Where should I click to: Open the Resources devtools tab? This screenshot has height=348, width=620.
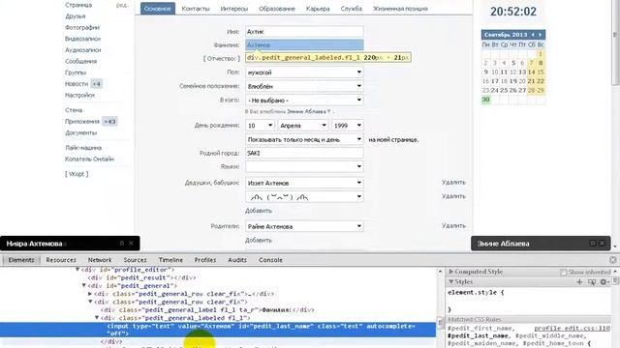61,260
